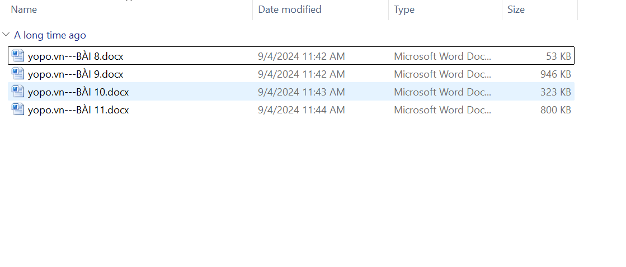The image size is (626, 267).
Task: Collapse the 'A long time ago' group chevron
Action: pos(6,35)
